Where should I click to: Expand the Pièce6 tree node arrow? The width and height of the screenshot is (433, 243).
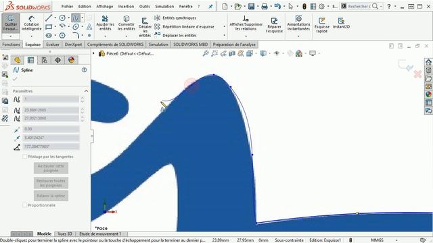point(93,53)
